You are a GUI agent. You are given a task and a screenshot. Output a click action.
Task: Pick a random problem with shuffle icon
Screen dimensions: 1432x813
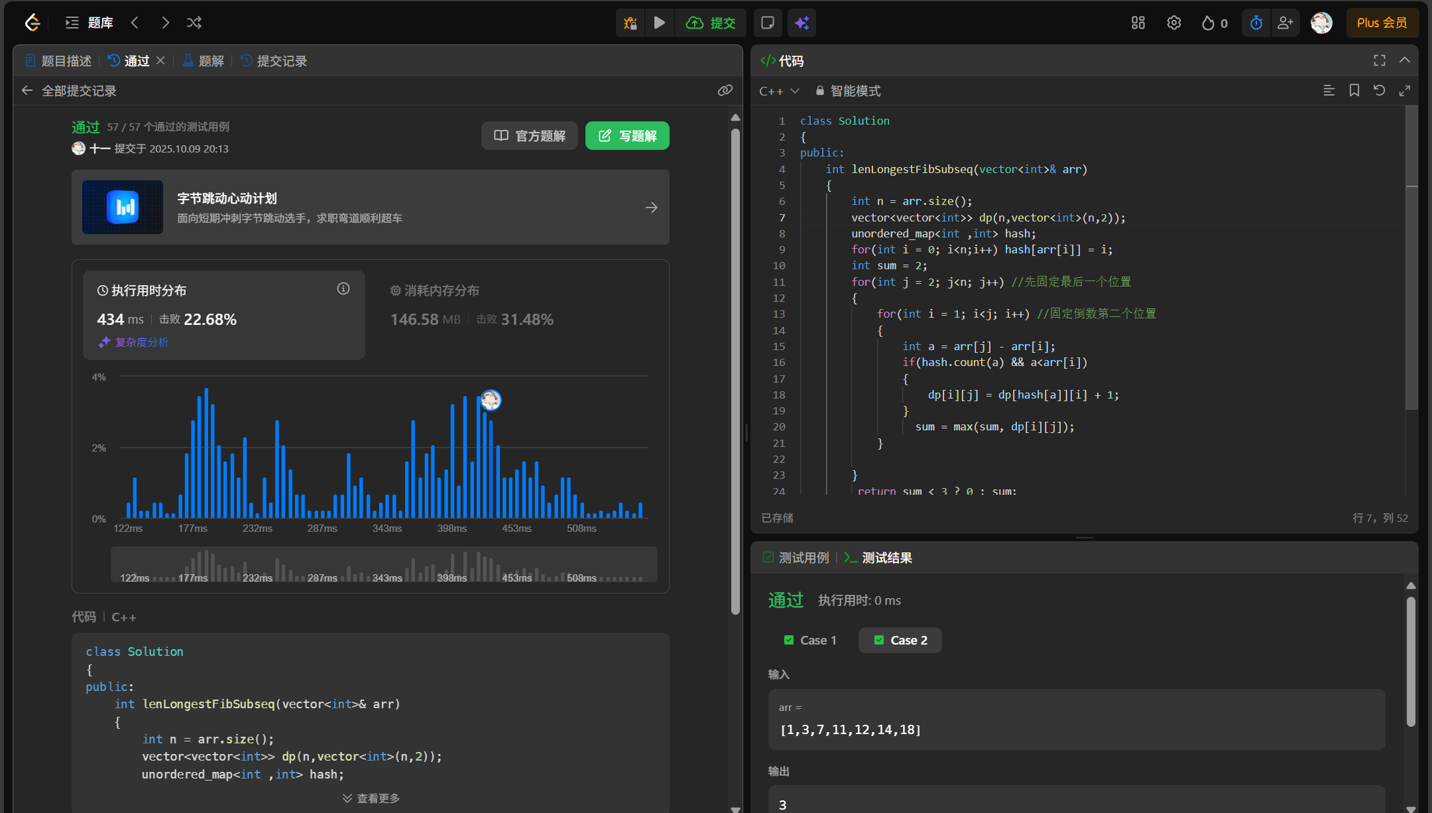(194, 23)
